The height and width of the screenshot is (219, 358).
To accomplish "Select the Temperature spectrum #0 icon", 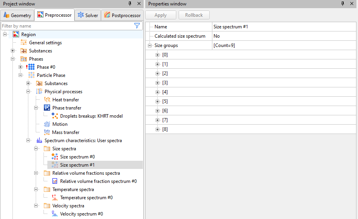I will (x=55, y=198).
